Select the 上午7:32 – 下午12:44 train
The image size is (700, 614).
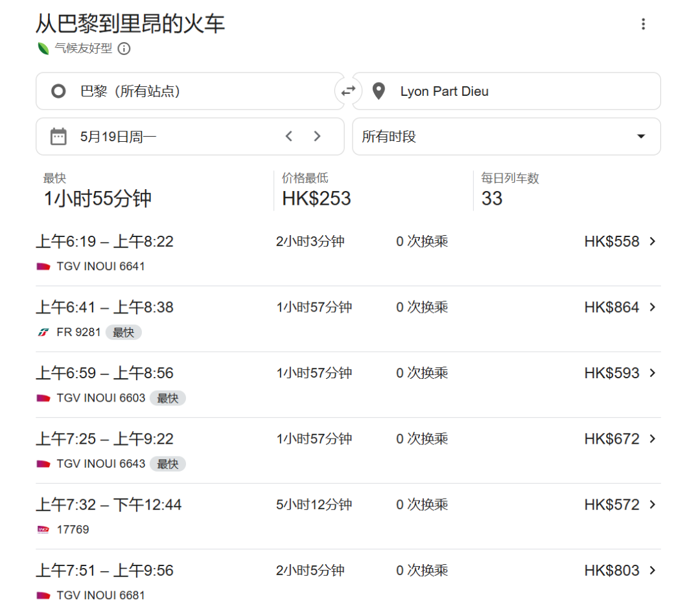[x=109, y=505]
